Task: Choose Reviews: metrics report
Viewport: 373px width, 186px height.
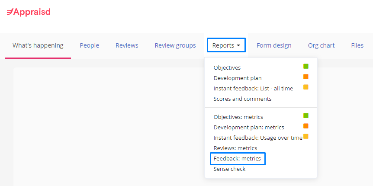Action: click(x=235, y=148)
